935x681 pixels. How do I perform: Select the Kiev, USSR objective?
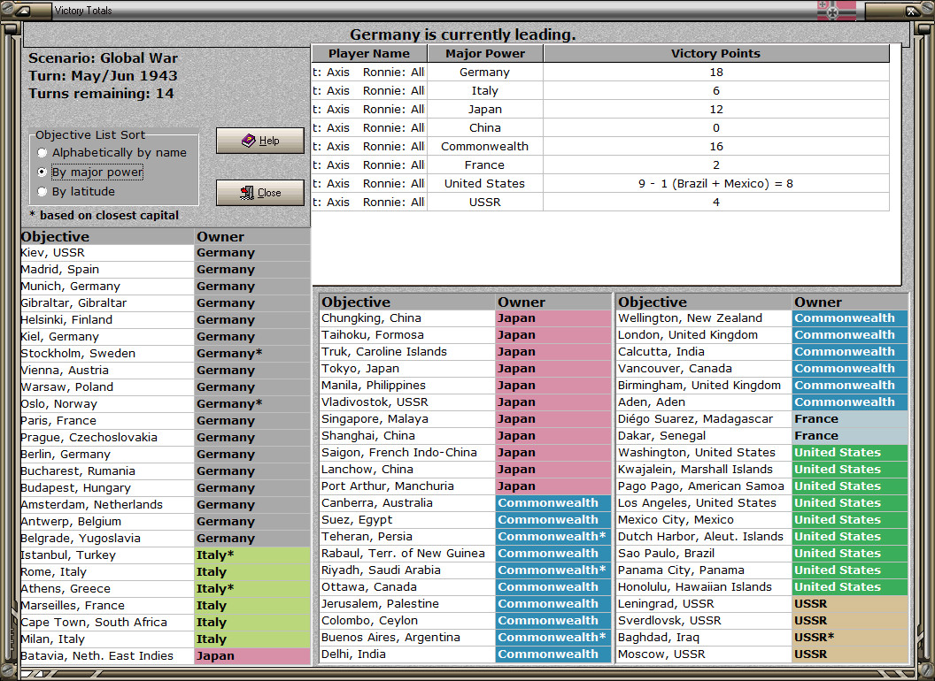tap(107, 253)
